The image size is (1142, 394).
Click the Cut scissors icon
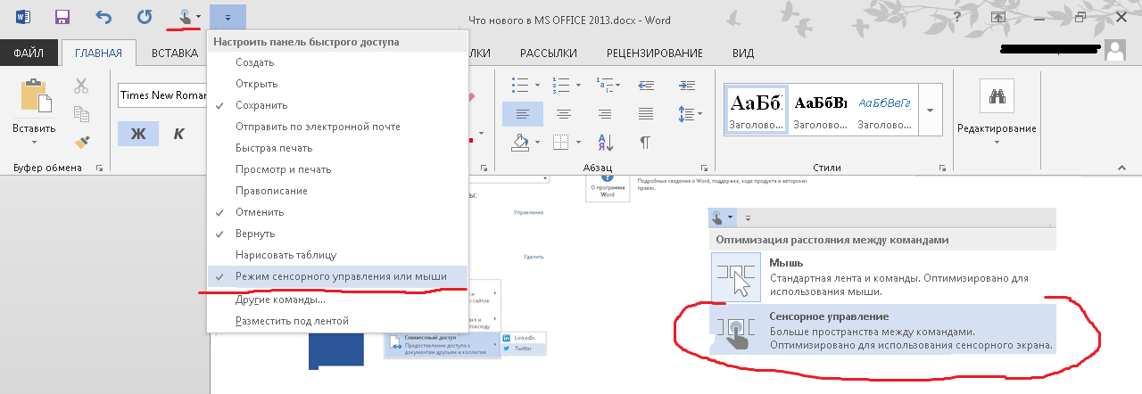point(81,86)
